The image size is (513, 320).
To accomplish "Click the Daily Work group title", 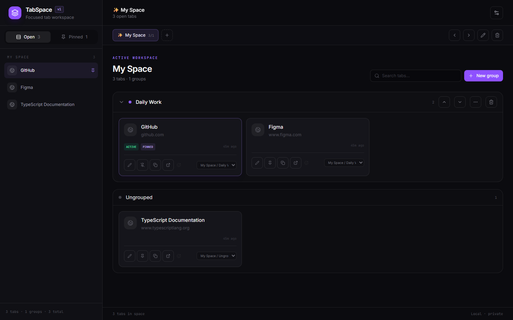I will (149, 102).
